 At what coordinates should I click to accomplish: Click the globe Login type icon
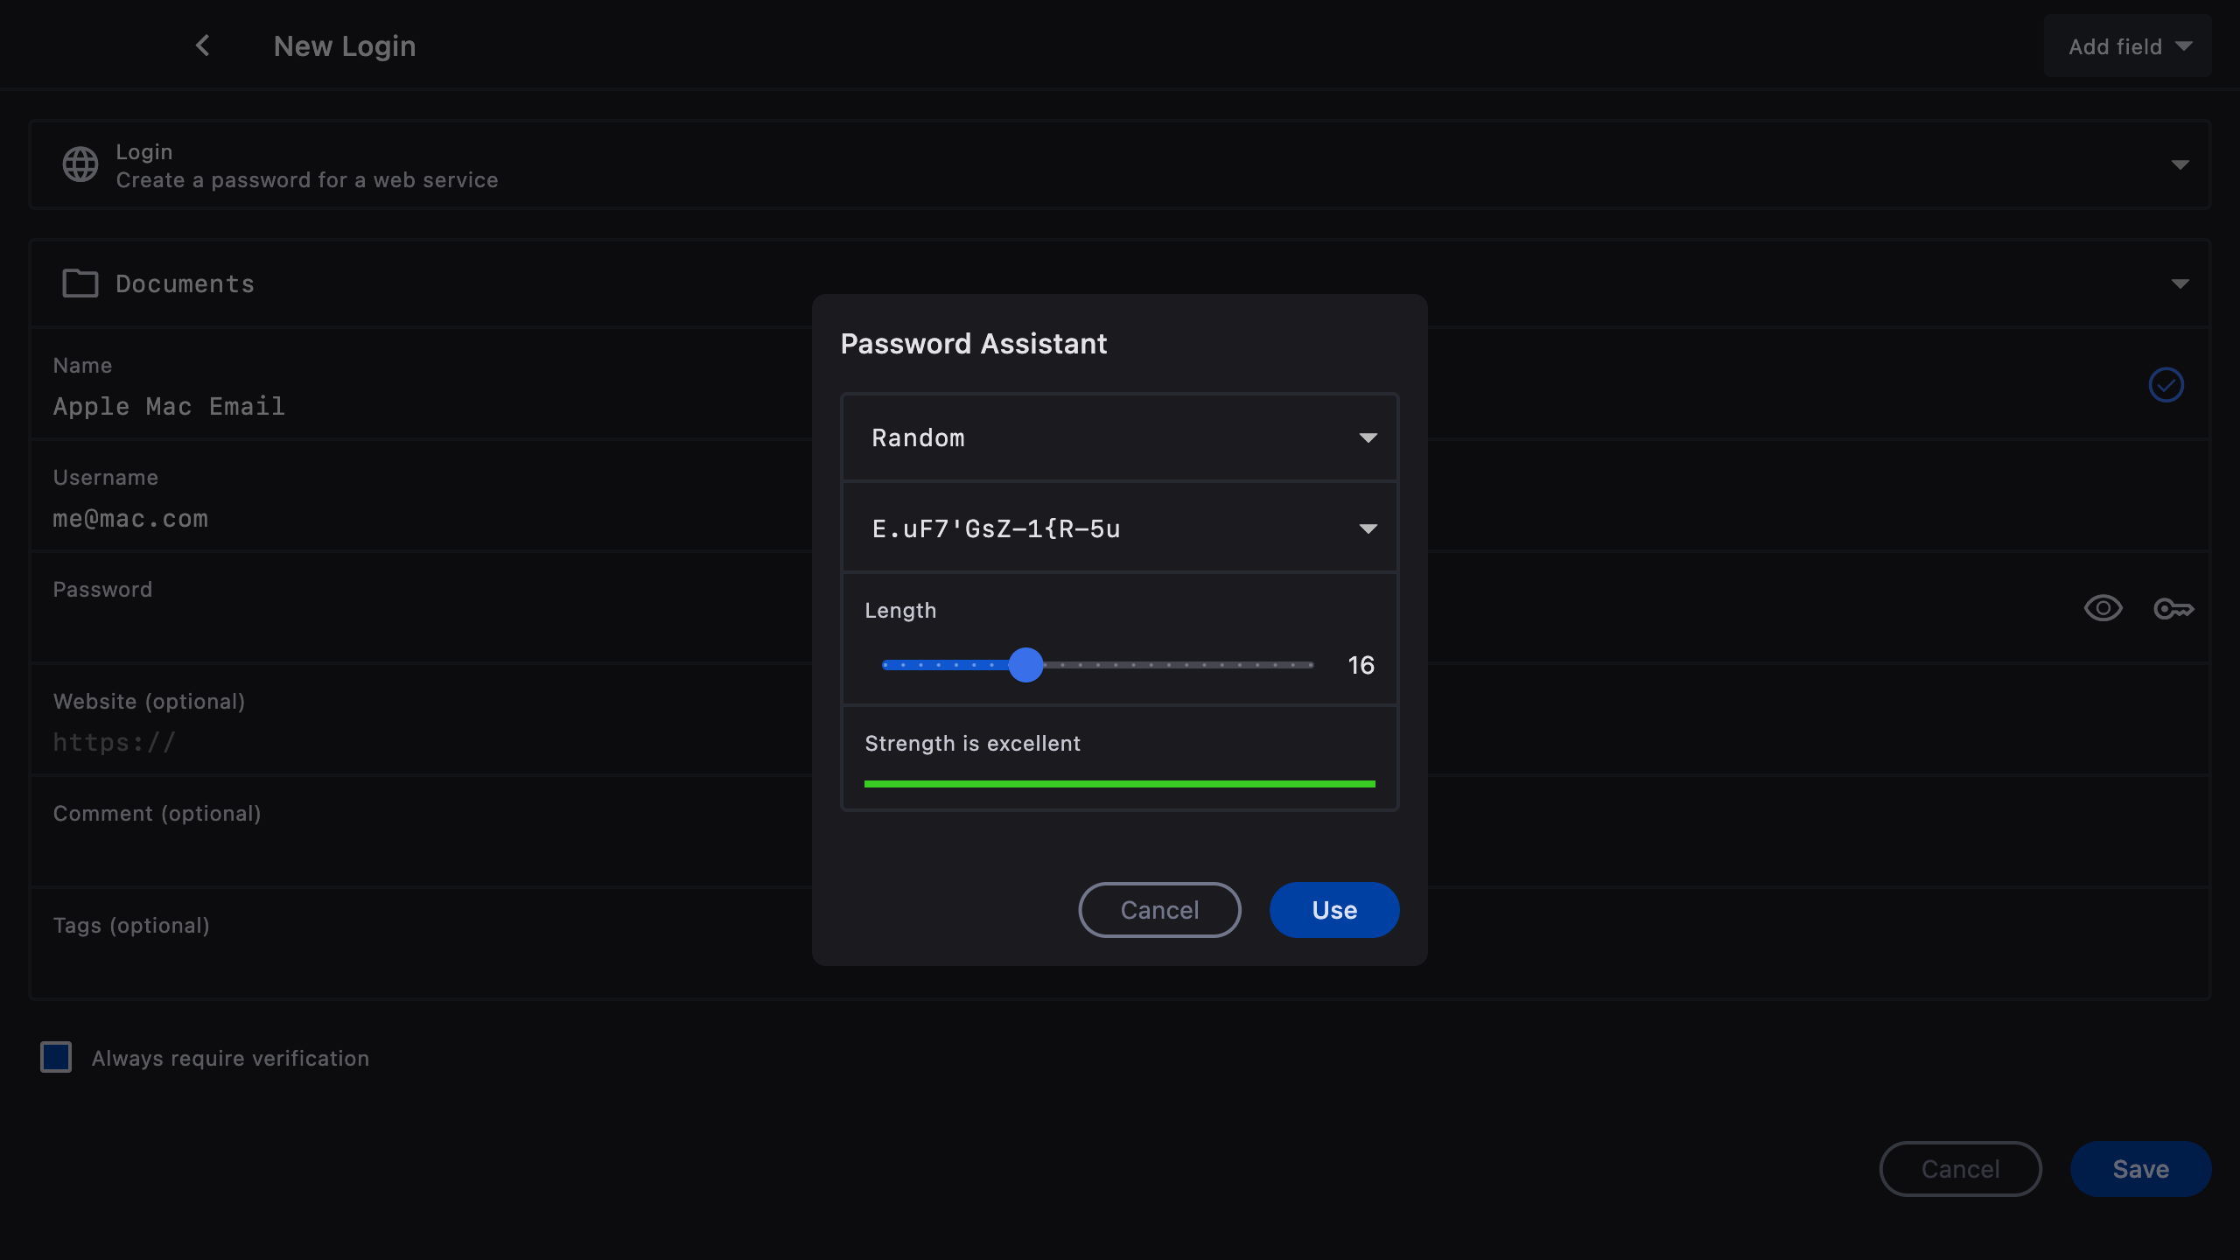[80, 164]
